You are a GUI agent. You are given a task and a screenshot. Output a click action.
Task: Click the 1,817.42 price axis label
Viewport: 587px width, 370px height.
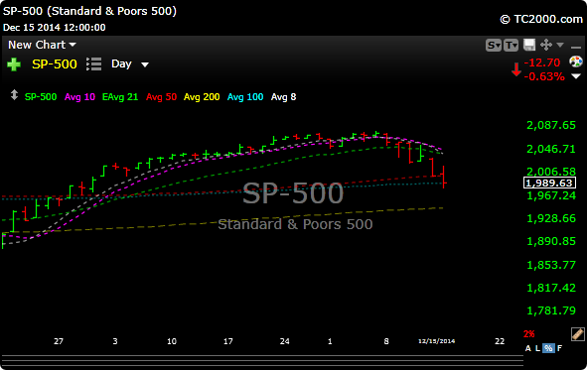[551, 288]
